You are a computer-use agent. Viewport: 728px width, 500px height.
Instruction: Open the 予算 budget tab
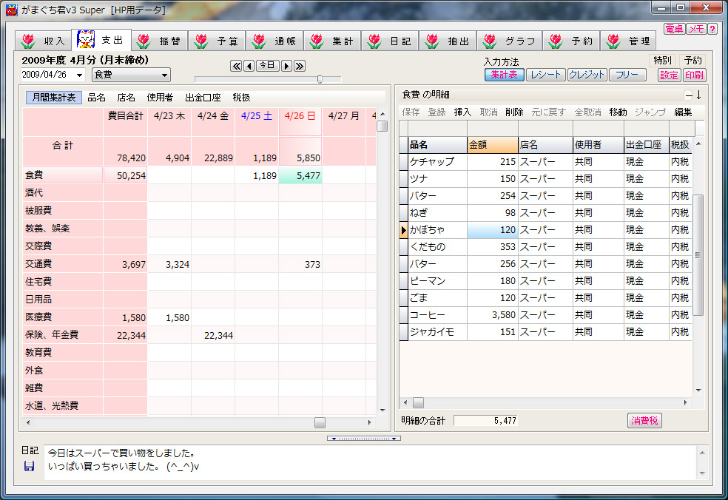pos(218,41)
